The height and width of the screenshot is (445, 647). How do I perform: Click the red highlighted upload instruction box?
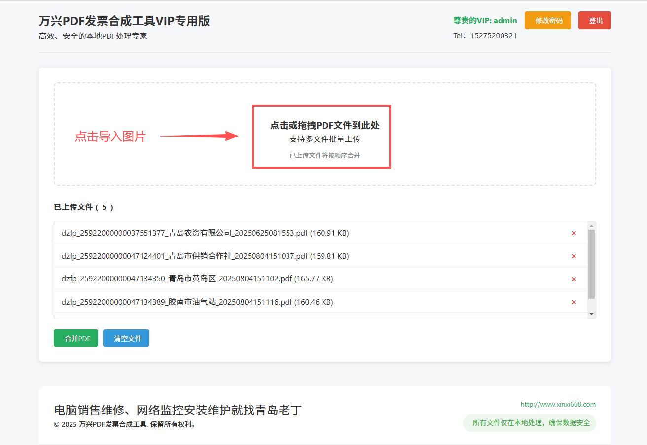321,137
